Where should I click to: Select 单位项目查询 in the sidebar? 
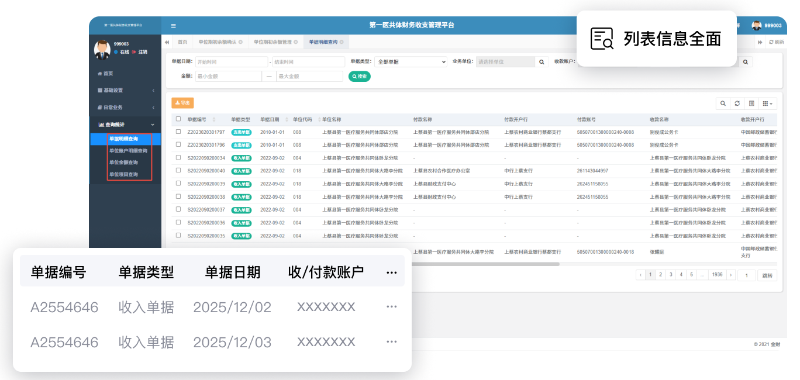(x=123, y=174)
